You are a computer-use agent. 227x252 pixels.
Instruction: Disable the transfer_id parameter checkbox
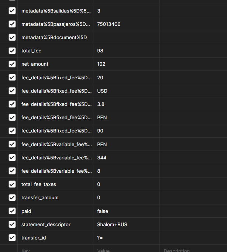tap(12, 238)
